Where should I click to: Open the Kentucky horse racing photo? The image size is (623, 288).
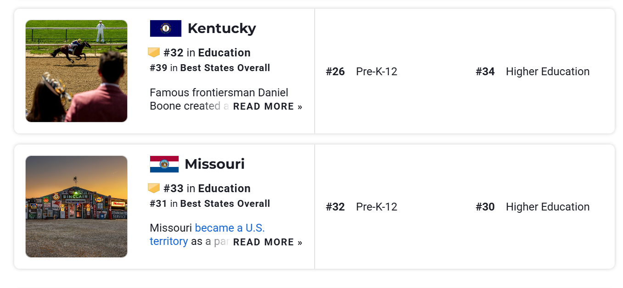coord(76,71)
